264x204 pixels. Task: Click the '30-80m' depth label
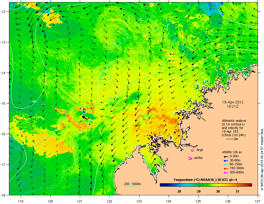pos(235,160)
